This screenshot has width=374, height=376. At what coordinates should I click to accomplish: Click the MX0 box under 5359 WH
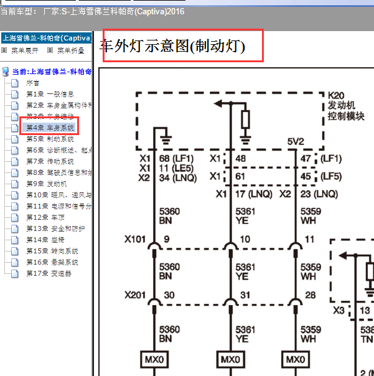click(x=296, y=359)
